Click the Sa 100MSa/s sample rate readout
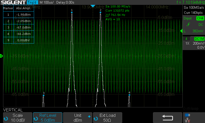Viewport: 205px width, 123px height. tap(194, 7)
